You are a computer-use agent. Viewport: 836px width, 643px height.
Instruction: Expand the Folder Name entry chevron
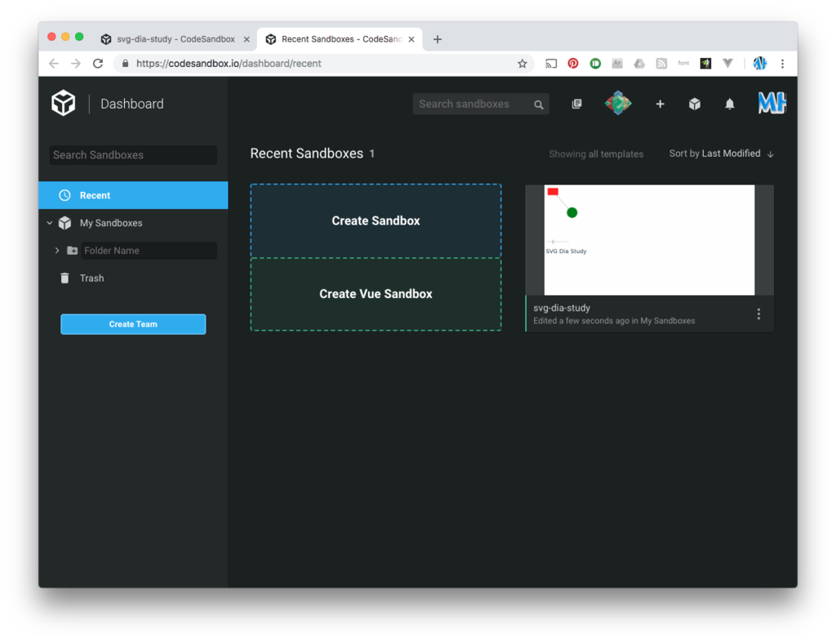57,250
